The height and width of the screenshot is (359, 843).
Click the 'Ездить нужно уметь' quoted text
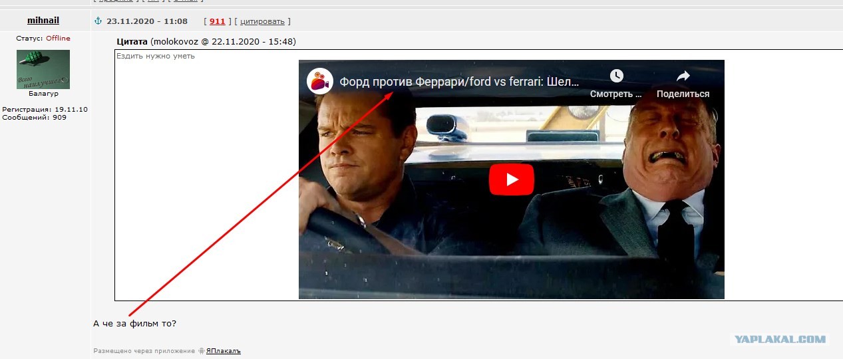(156, 56)
